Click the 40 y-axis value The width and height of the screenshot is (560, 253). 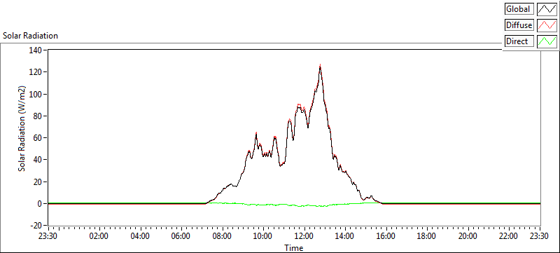point(38,160)
